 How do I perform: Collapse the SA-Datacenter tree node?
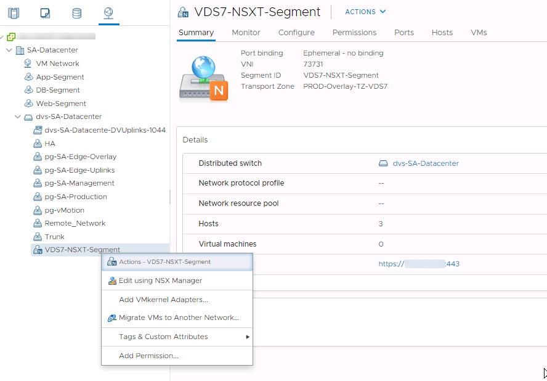tap(9, 50)
